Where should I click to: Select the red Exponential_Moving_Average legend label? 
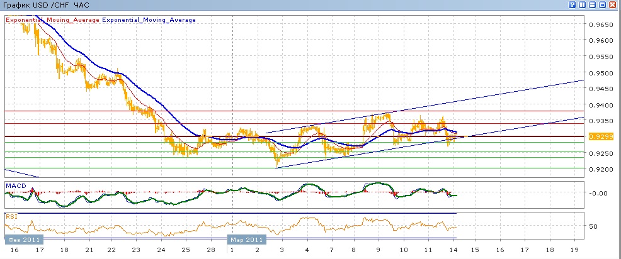[x=53, y=20]
